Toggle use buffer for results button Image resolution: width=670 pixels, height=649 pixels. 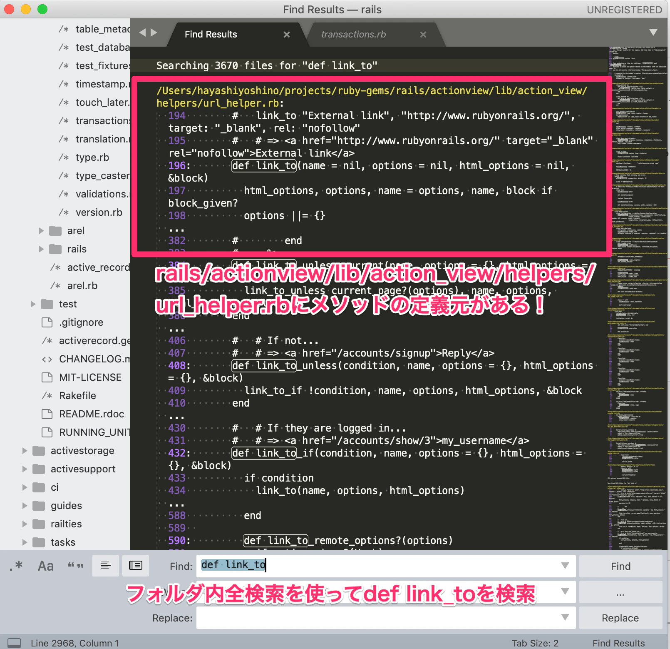(136, 566)
